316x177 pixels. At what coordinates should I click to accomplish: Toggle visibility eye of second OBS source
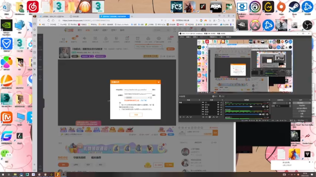pyautogui.click(x=218, y=105)
